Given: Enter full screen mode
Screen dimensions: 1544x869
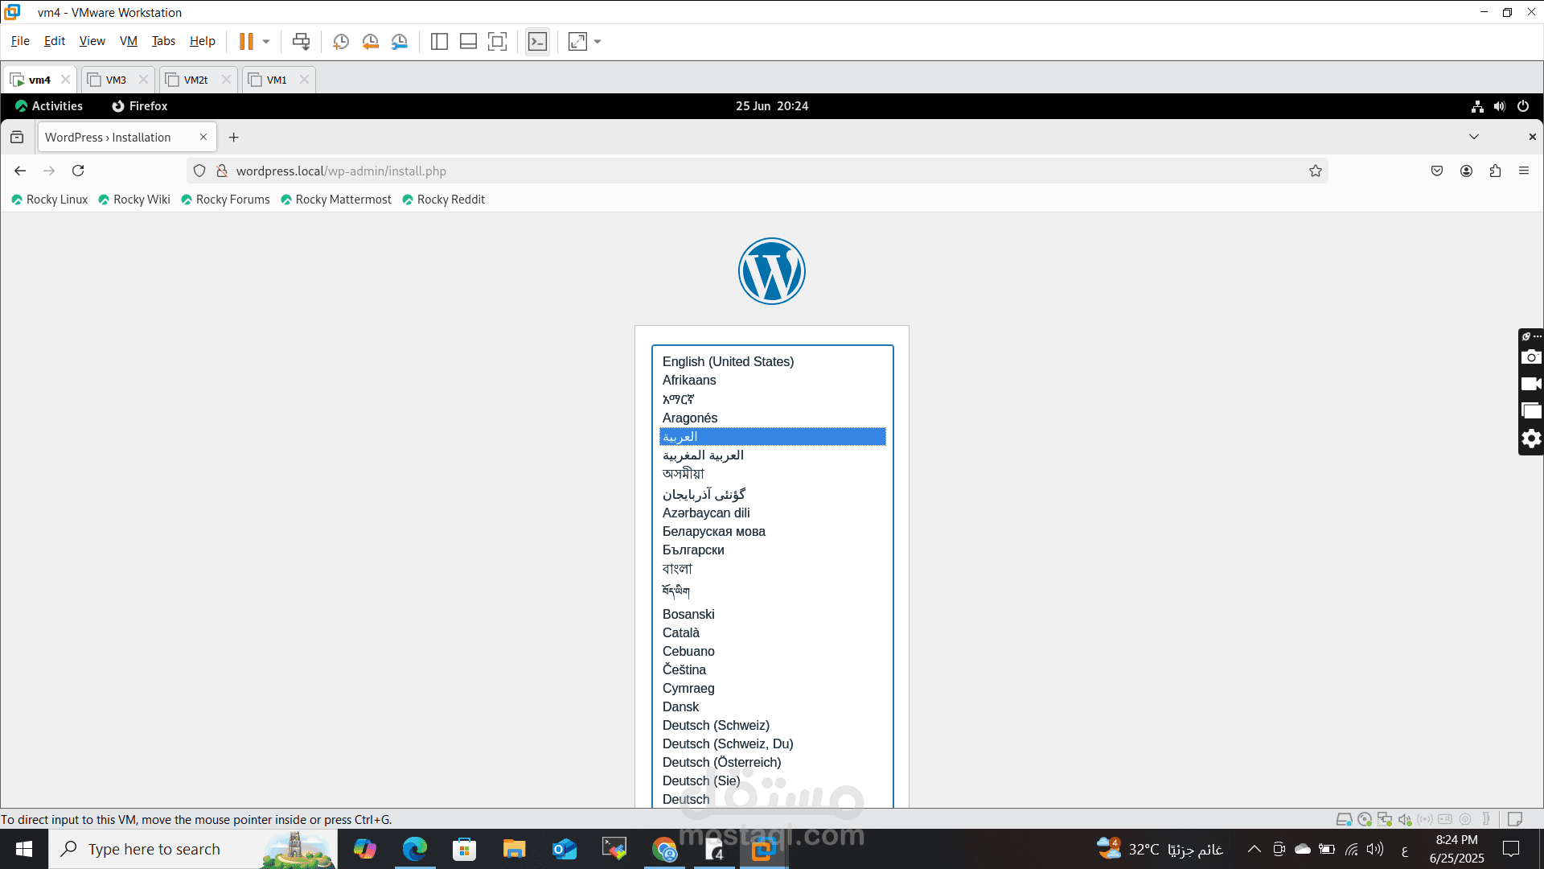Looking at the screenshot, I should click(498, 41).
